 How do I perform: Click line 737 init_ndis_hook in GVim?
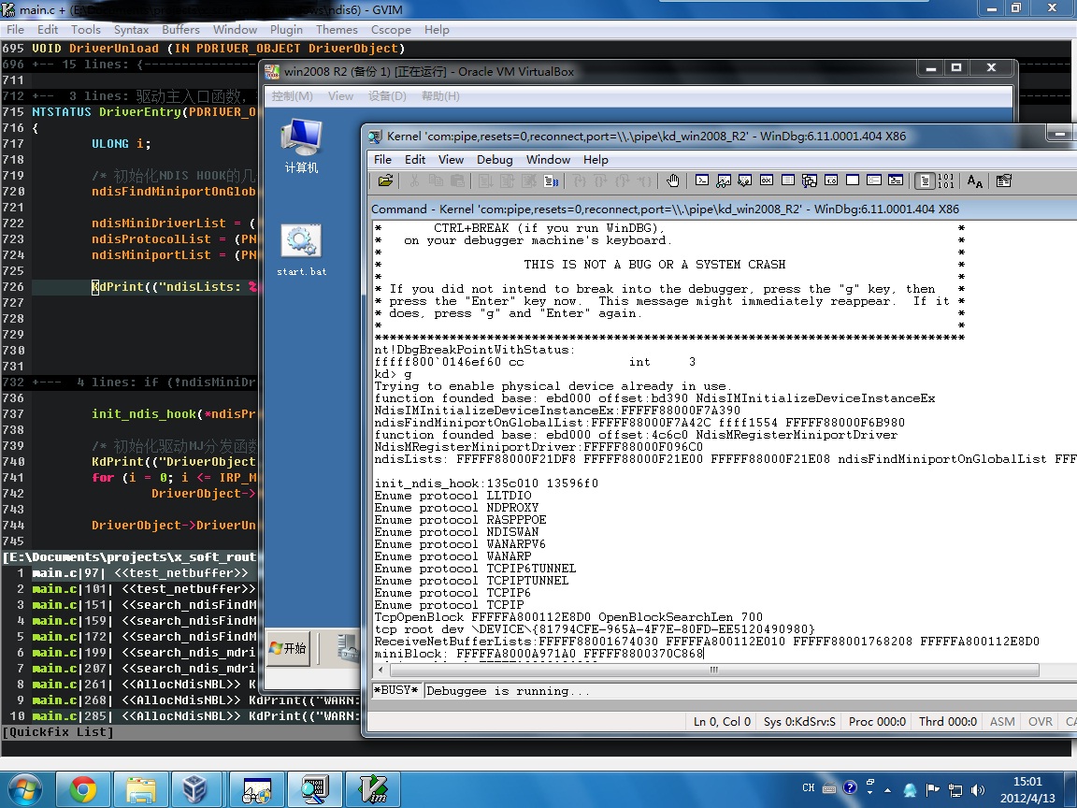click(129, 413)
